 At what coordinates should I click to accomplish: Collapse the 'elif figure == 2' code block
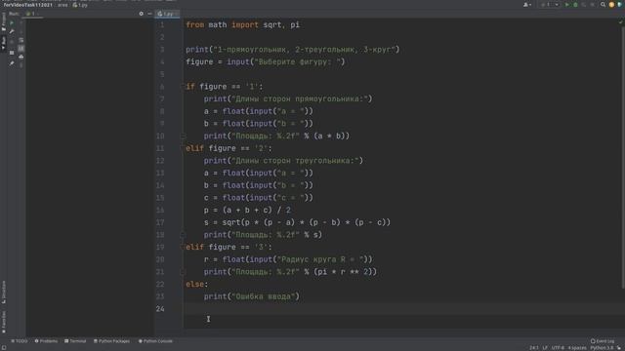183,148
